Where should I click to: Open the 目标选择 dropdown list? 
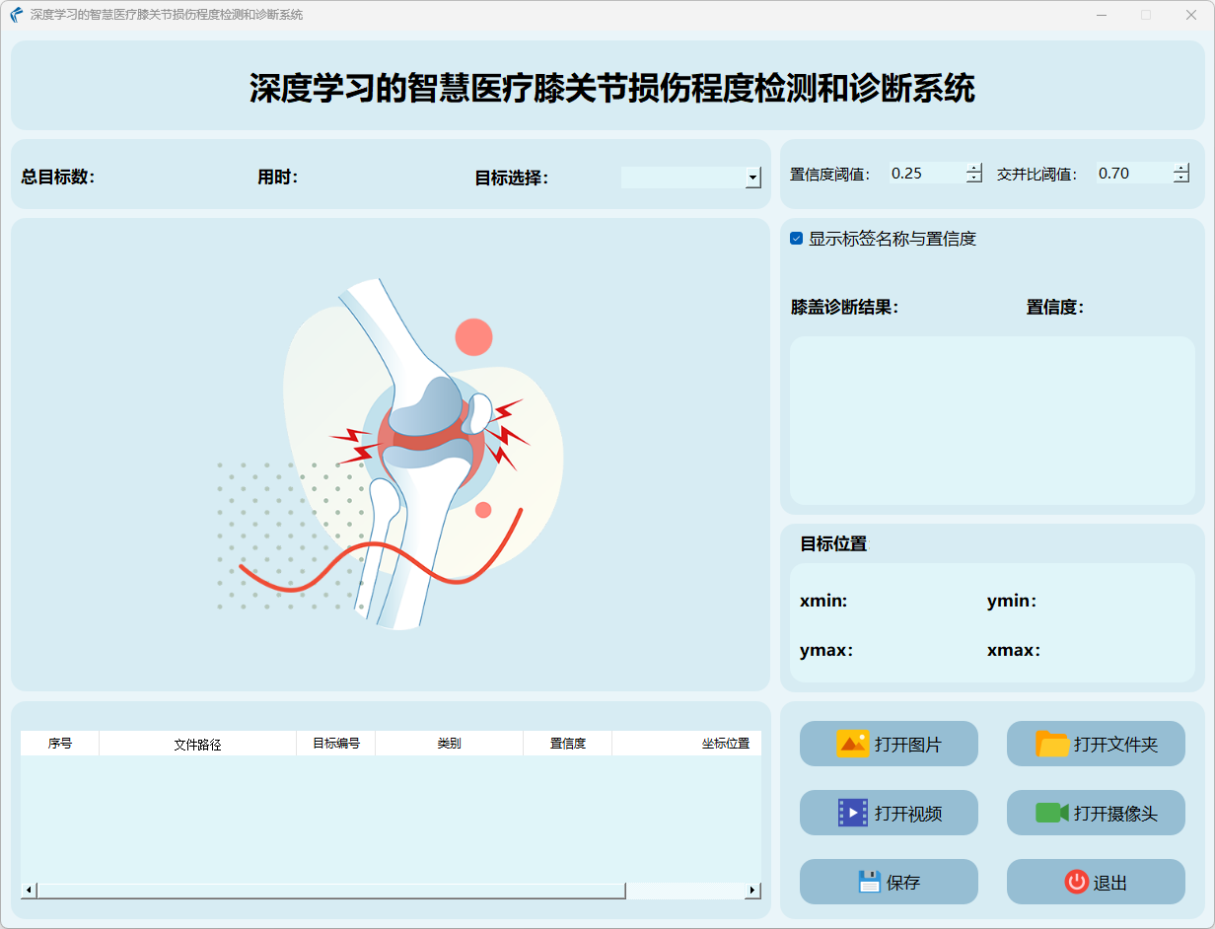tap(753, 178)
